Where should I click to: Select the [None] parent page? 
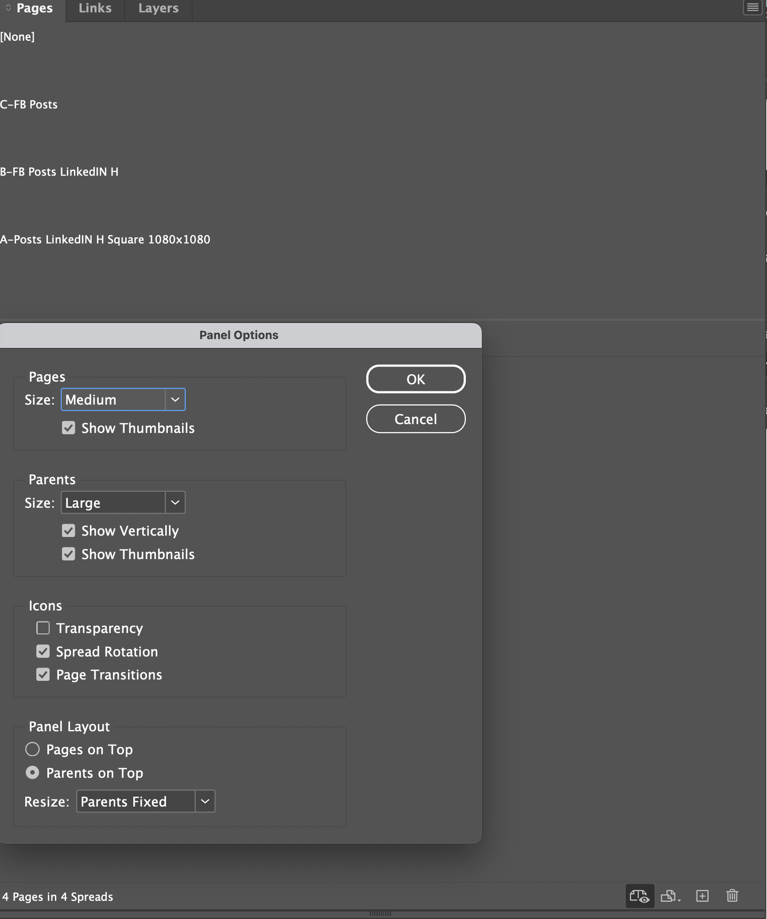(17, 37)
